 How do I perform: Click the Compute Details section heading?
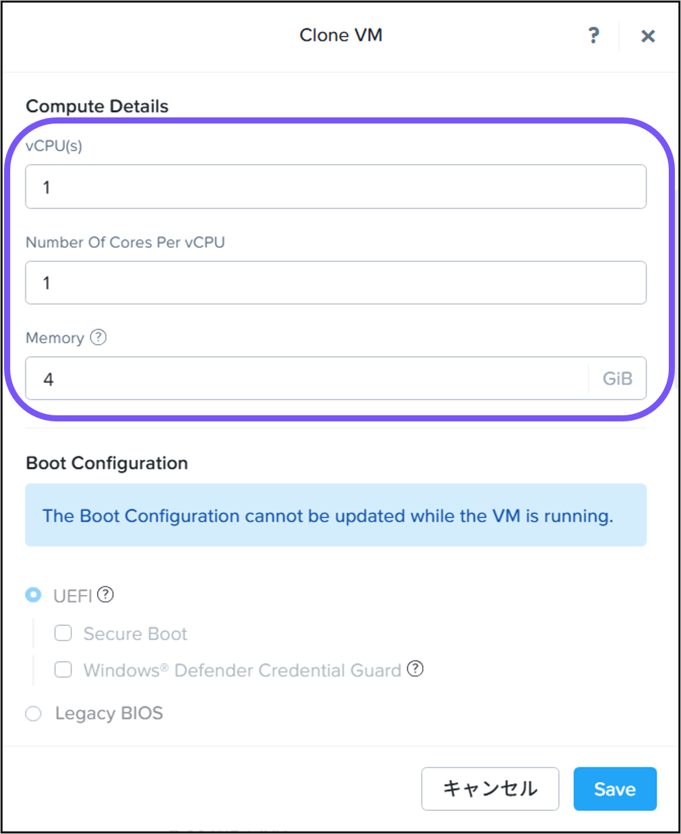(x=97, y=107)
